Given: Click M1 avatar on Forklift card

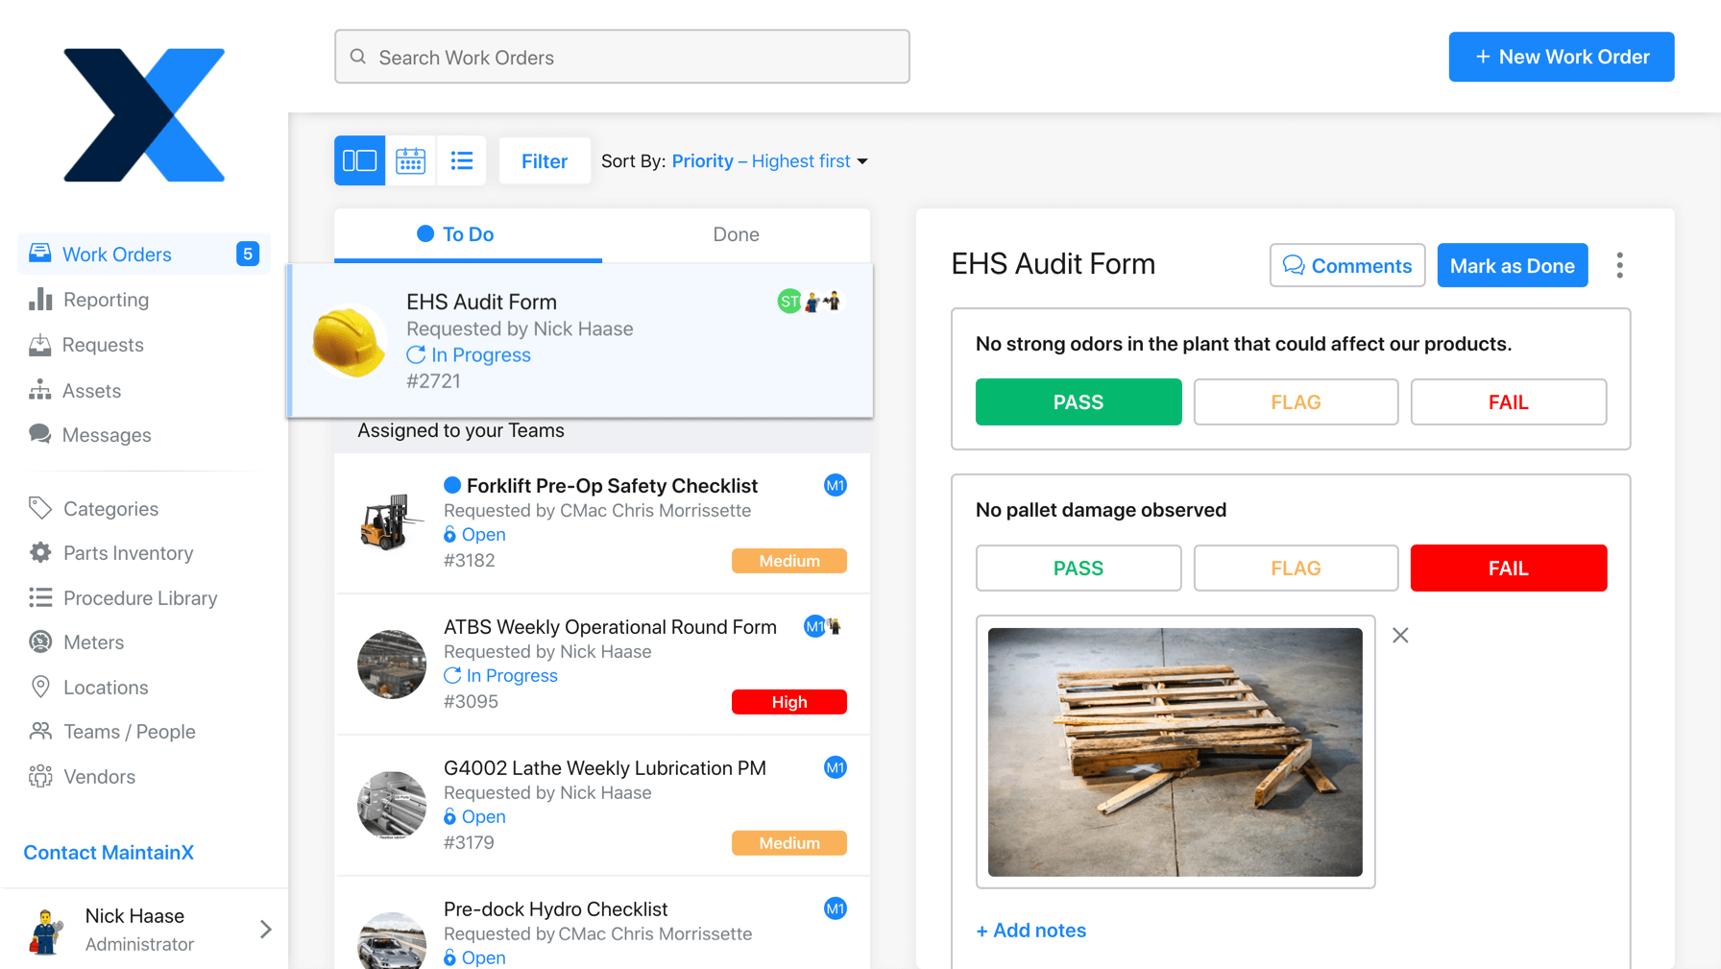Looking at the screenshot, I should click(x=836, y=486).
